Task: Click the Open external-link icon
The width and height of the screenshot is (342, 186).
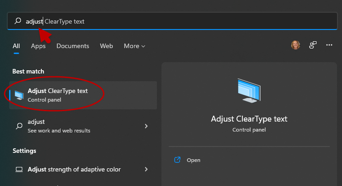Action: (x=177, y=160)
